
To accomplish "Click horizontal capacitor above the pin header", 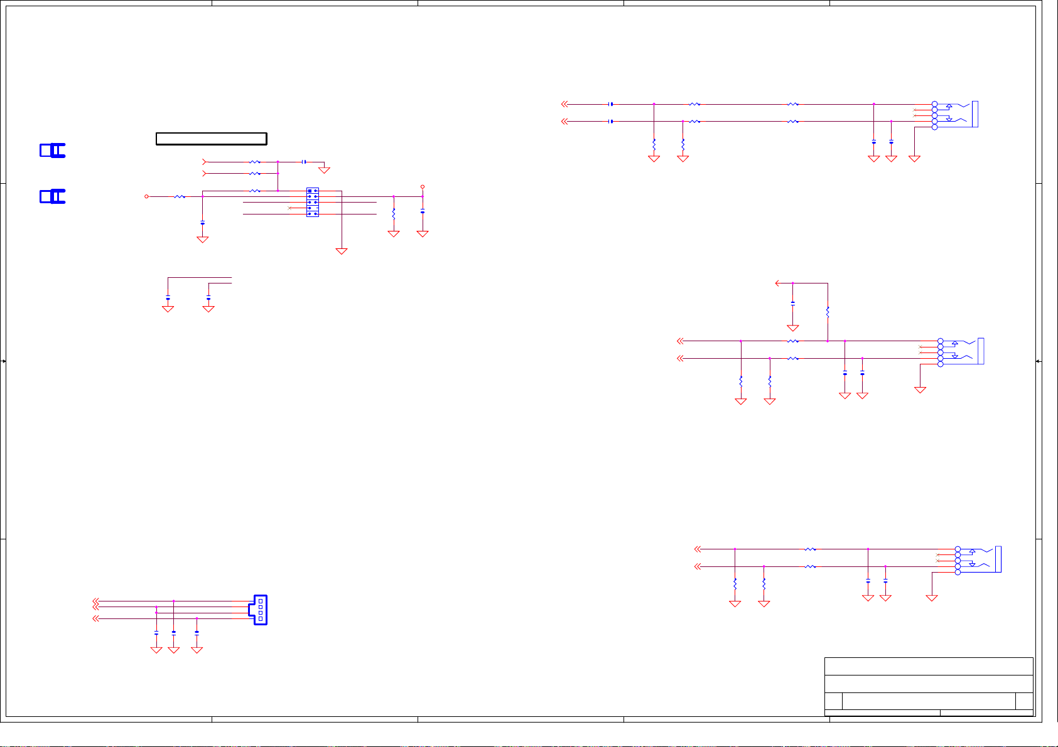I will 304,162.
